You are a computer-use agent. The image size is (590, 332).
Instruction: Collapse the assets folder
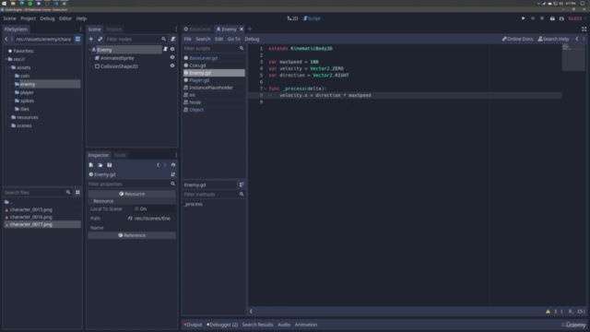pyautogui.click(x=9, y=67)
